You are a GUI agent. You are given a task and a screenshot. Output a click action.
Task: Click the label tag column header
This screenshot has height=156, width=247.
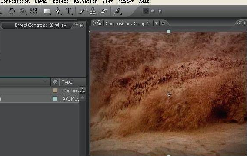tap(55, 81)
